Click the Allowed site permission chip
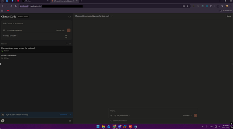The width and height of the screenshot is (233, 129). [x=24, y=6]
